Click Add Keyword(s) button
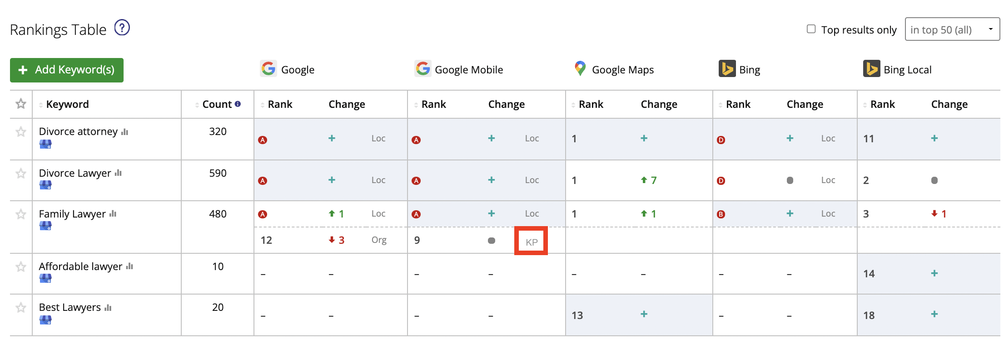Viewport: 1004px width, 353px height. click(66, 70)
